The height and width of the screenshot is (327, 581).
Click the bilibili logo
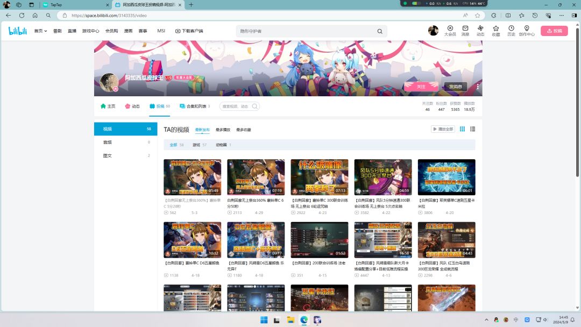click(18, 31)
